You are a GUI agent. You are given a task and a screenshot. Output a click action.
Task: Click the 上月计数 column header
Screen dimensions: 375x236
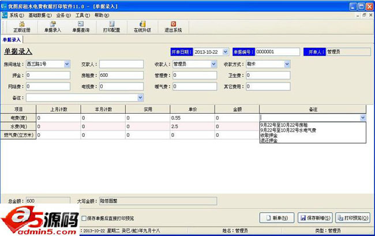[58, 109]
